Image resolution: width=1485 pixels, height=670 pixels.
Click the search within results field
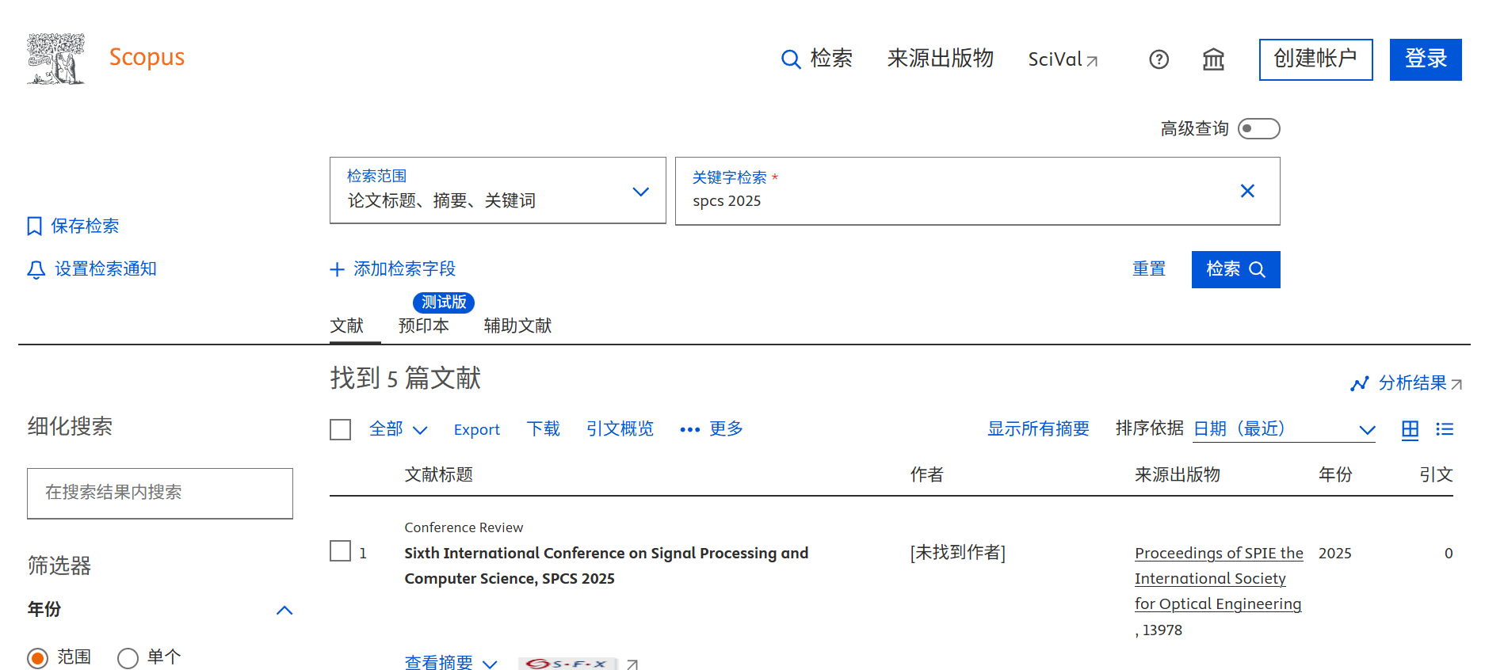coord(160,493)
